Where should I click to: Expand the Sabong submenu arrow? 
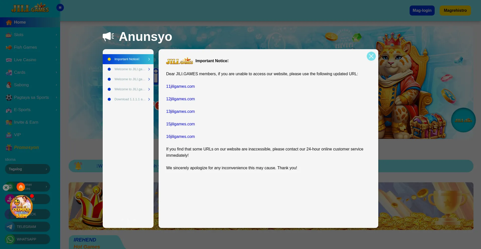[56, 85]
